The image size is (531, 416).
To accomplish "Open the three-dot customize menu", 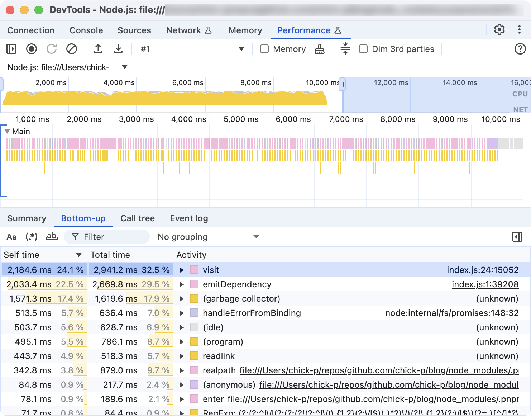I will [519, 29].
